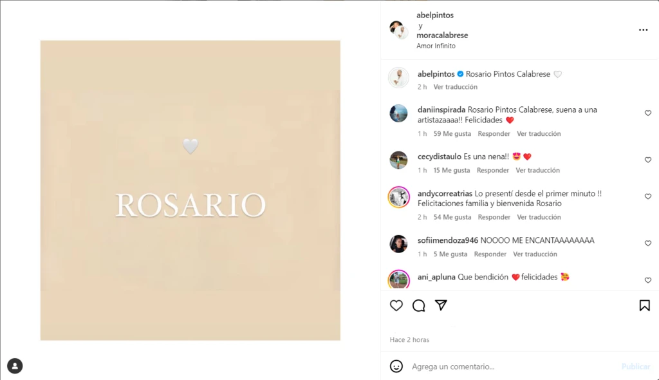Show translation of abelpintos caption
The width and height of the screenshot is (659, 380).
pyautogui.click(x=455, y=87)
